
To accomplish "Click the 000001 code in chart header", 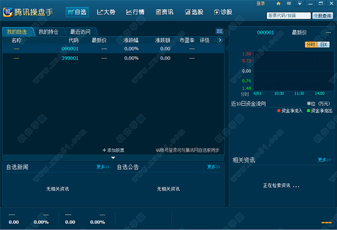I will [x=266, y=33].
